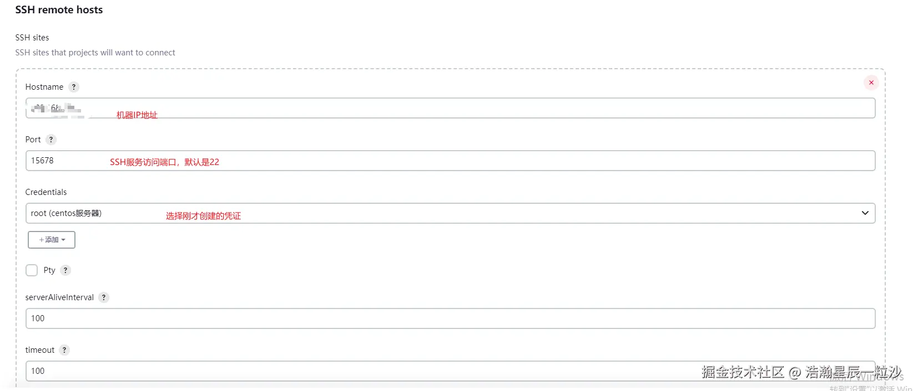Click the serverAliveInterval help question mark

104,297
